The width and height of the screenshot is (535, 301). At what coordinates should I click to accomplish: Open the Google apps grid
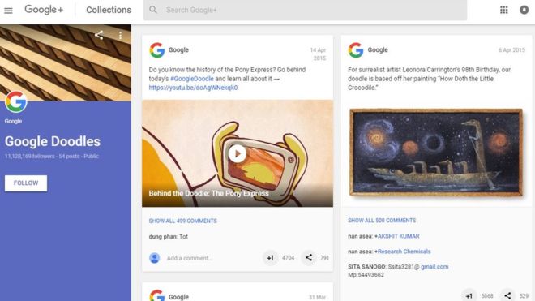503,10
